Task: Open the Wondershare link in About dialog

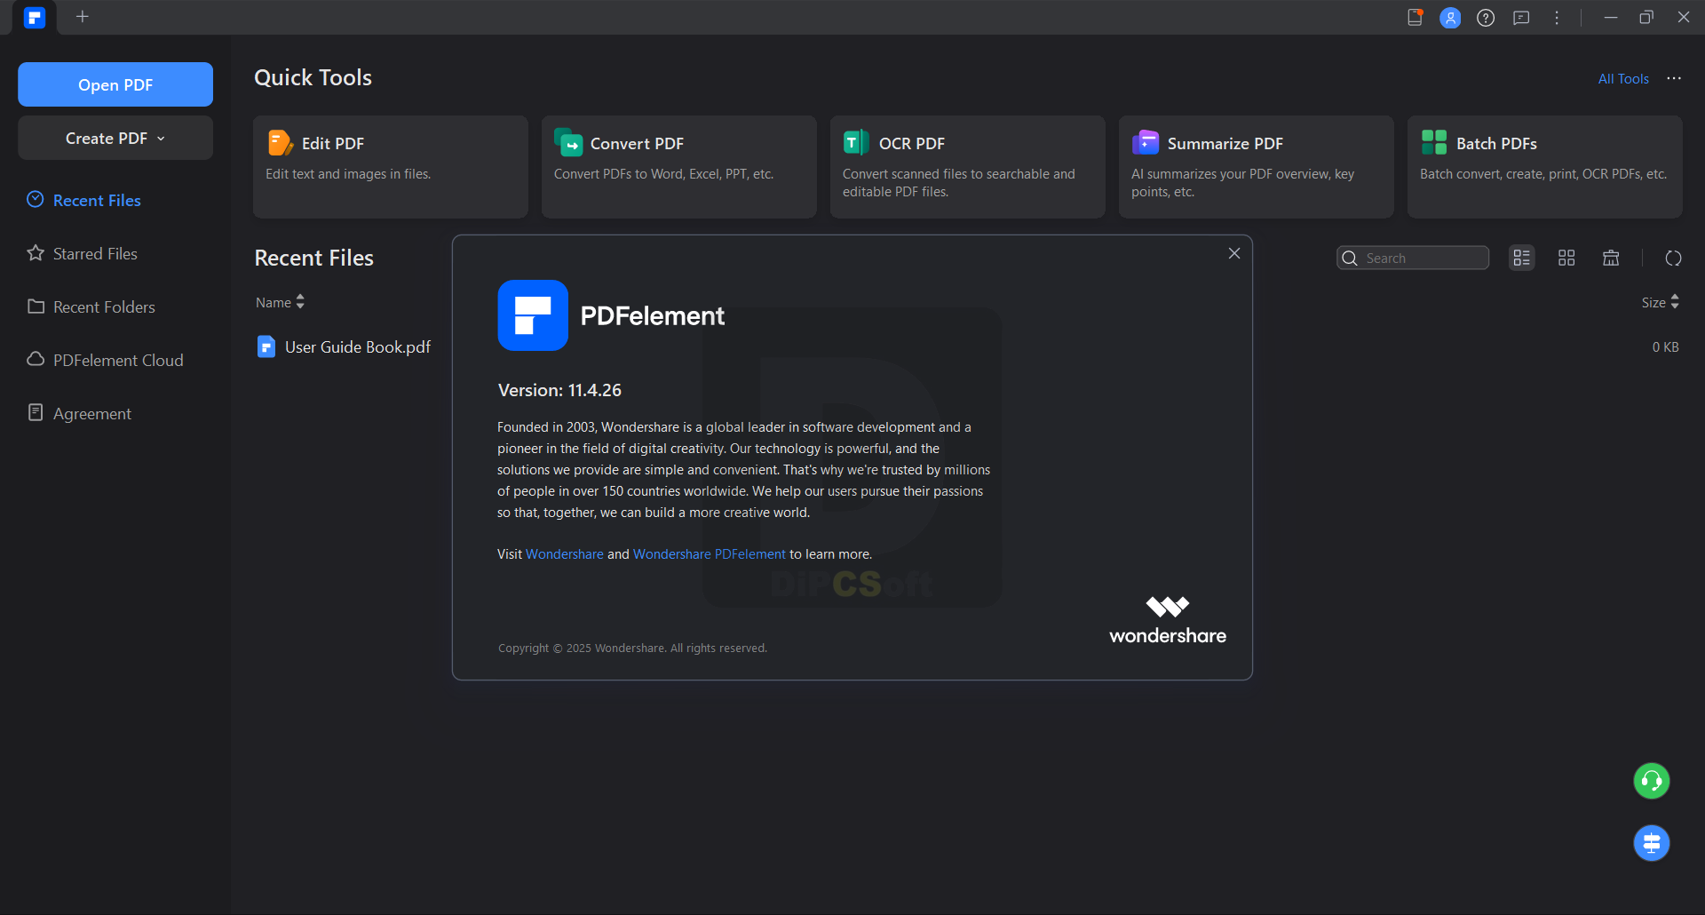Action: [x=565, y=553]
